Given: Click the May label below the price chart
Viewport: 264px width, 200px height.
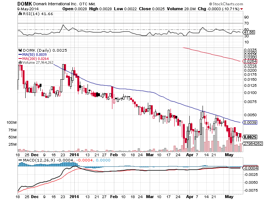Looking at the screenshot, I should (229, 155).
